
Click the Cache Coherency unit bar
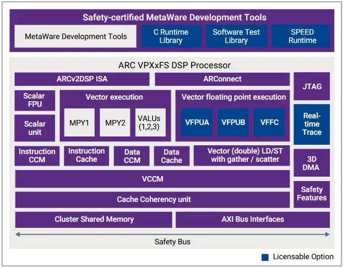(153, 199)
